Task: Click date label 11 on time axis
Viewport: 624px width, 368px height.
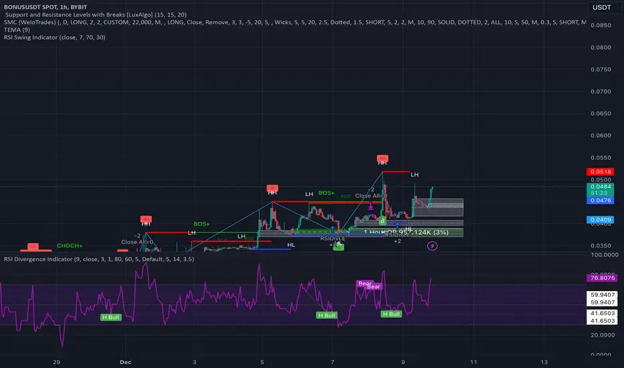Action: click(473, 362)
